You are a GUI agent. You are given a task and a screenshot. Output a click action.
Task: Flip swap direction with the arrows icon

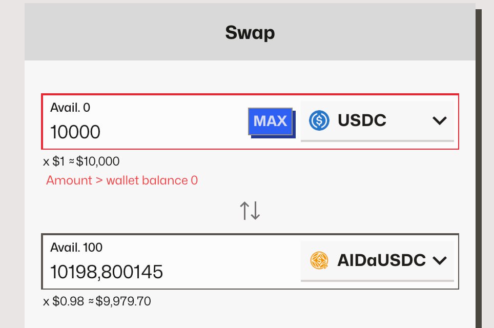point(250,211)
